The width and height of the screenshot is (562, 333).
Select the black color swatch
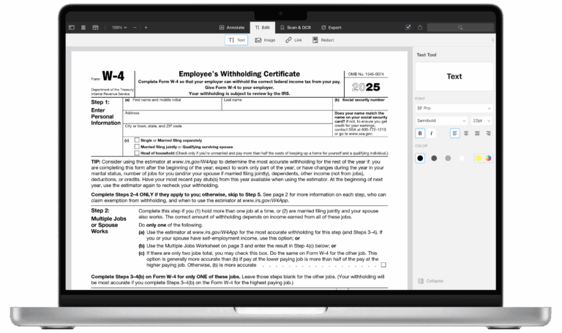(x=420, y=158)
